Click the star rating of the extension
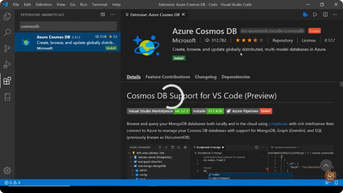The image size is (343, 193). pos(249,40)
